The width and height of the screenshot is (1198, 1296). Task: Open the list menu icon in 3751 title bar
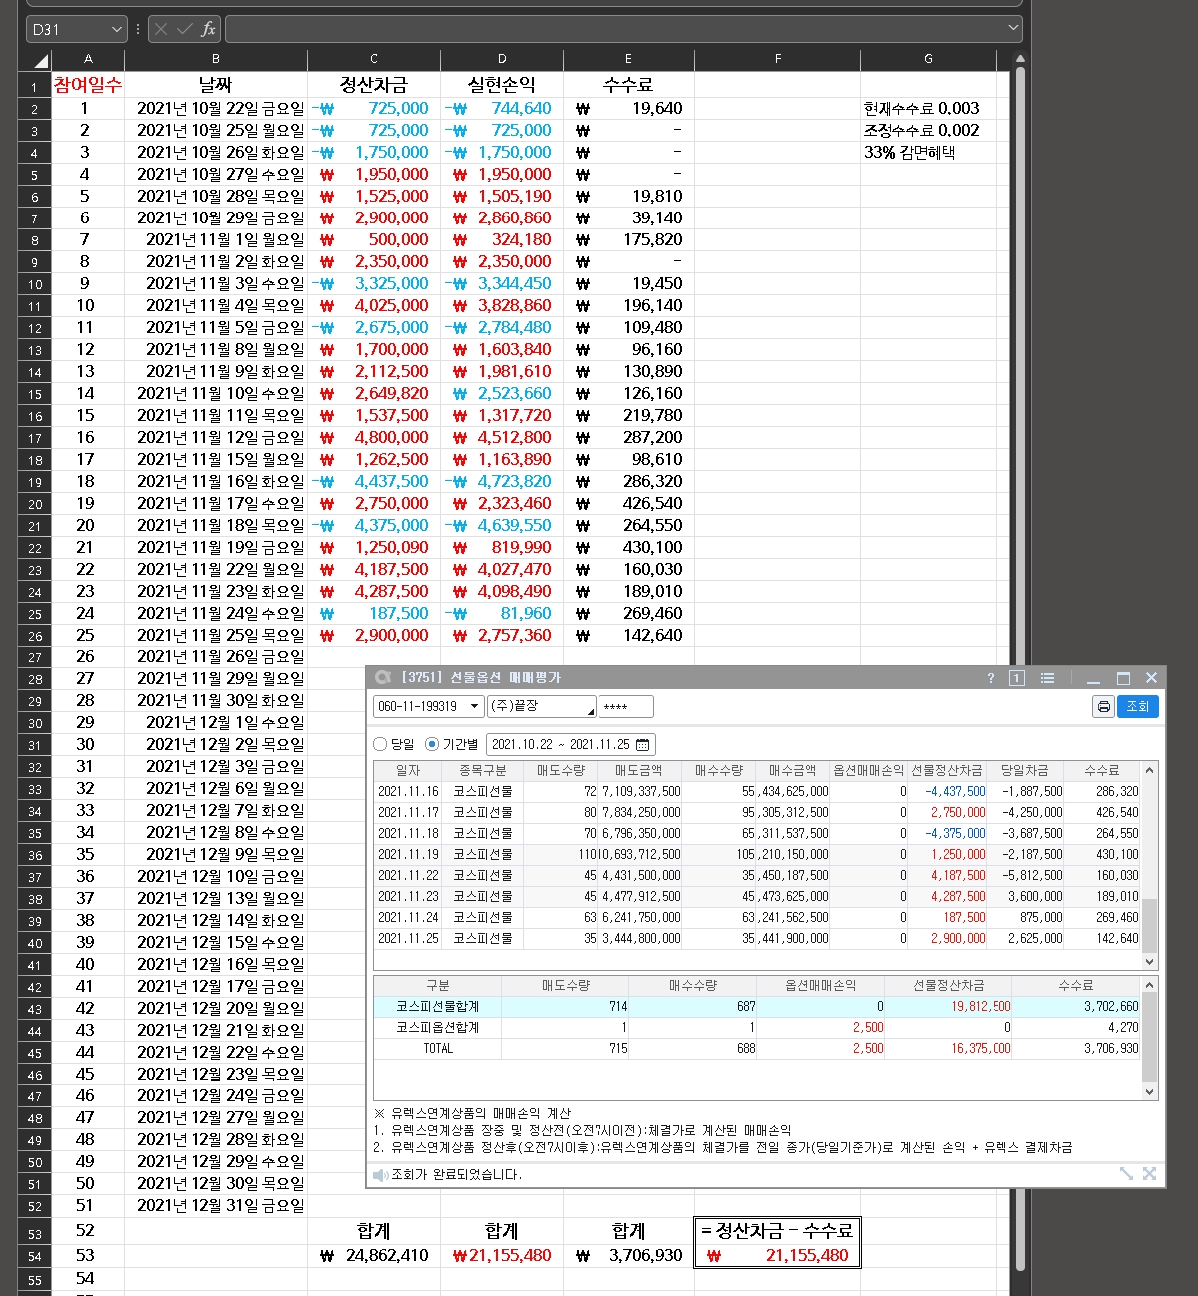(x=1047, y=678)
